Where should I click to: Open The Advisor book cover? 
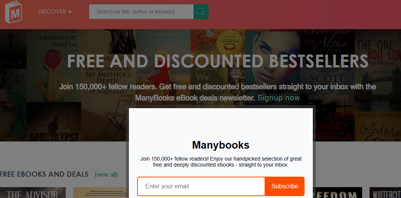pyautogui.click(x=33, y=193)
